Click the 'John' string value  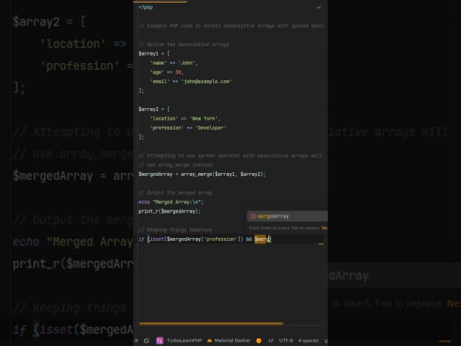point(187,63)
